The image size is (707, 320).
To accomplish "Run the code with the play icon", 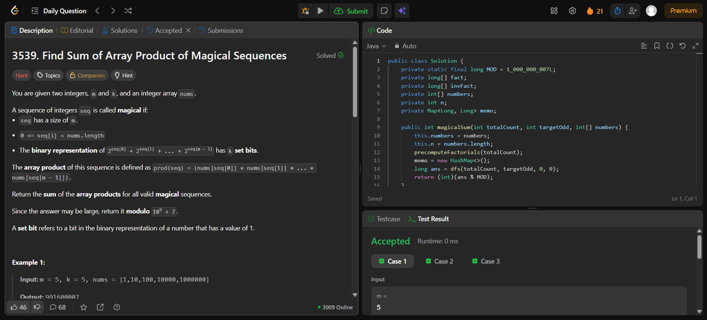I will tap(320, 11).
